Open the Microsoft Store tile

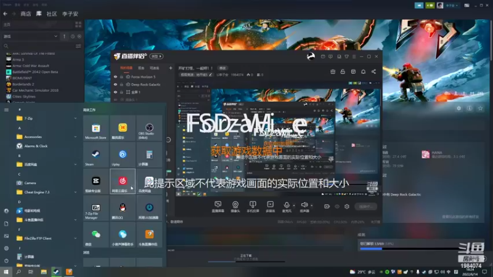[x=96, y=128]
